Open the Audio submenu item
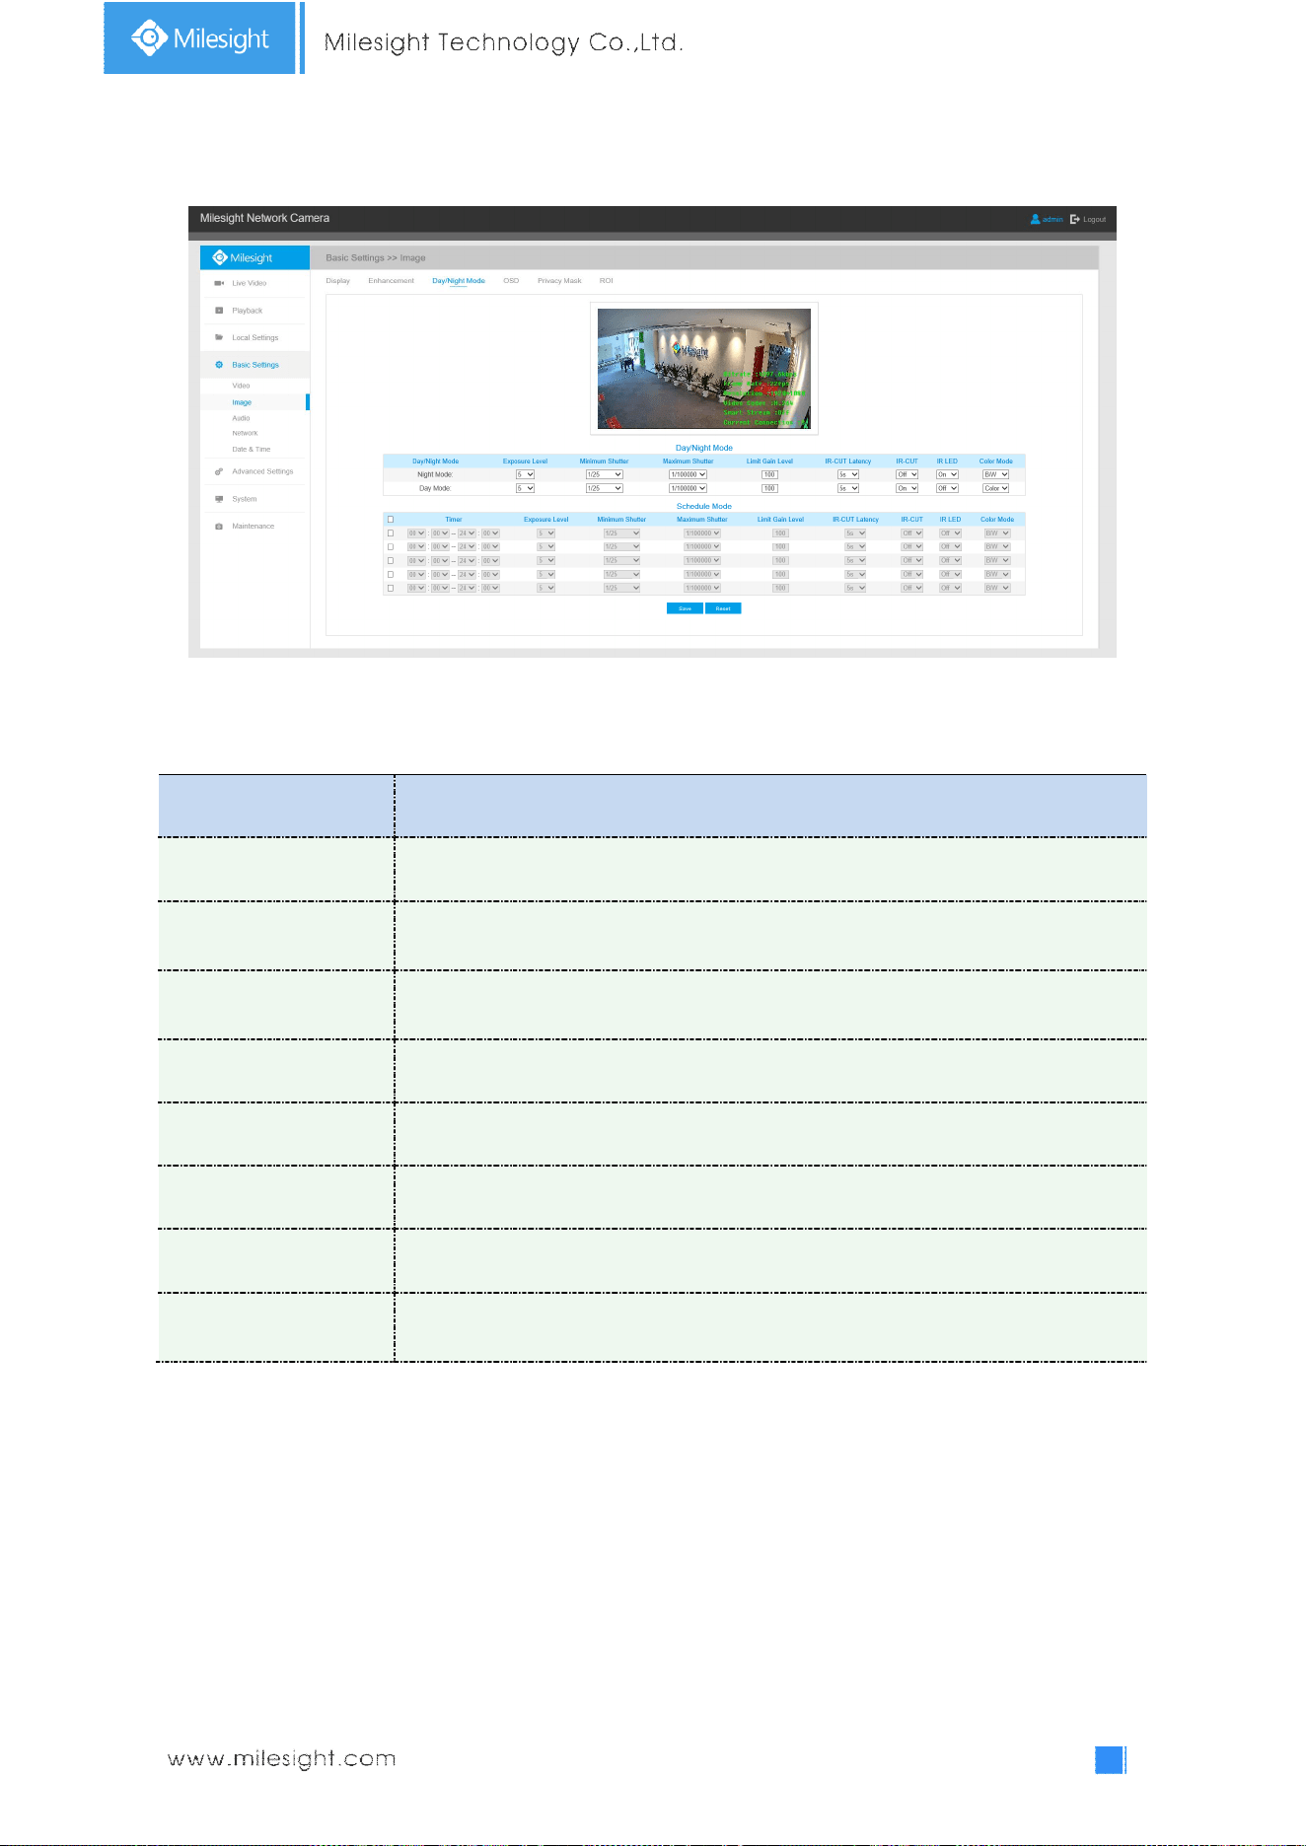Viewport: 1306px width, 1846px height. pos(241,418)
